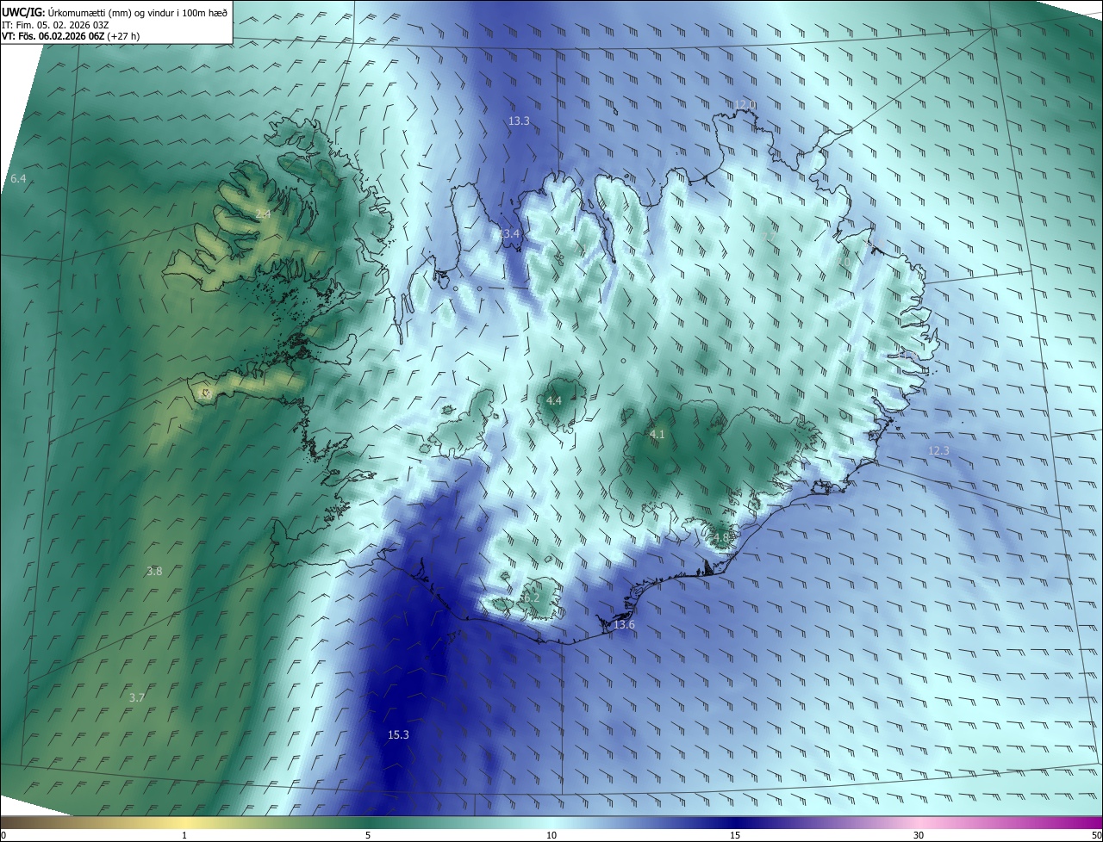Click the 13.6 value on the south coast

[x=624, y=624]
